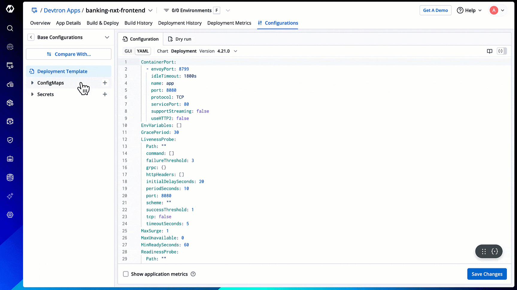Click the Save Changes button
Screen dimensions: 517x290
(487, 274)
